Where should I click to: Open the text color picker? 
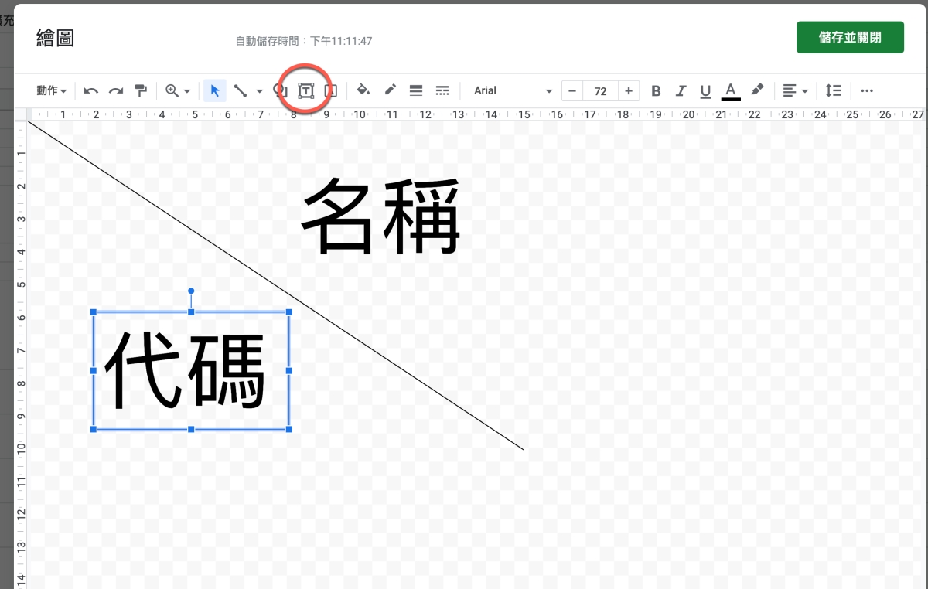click(x=731, y=91)
